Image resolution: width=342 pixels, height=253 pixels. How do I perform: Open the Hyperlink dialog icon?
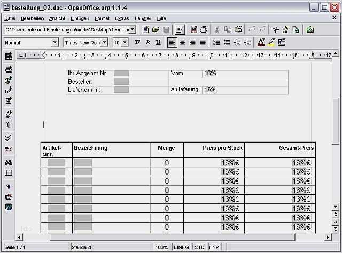(x=296, y=29)
